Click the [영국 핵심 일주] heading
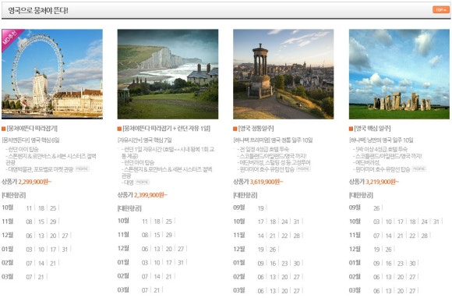Screen dimensions: 452x298 tap(373, 129)
